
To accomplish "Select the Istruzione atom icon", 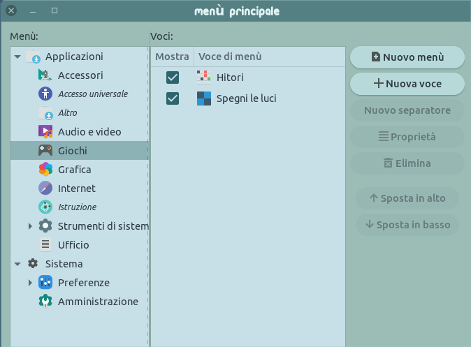I will point(45,207).
